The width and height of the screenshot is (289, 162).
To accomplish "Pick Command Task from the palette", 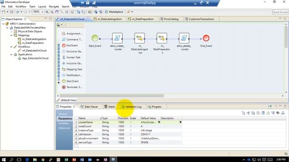I will [72, 39].
